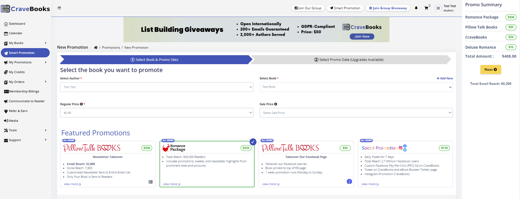Click the Next button
520x199 pixels.
pyautogui.click(x=491, y=70)
